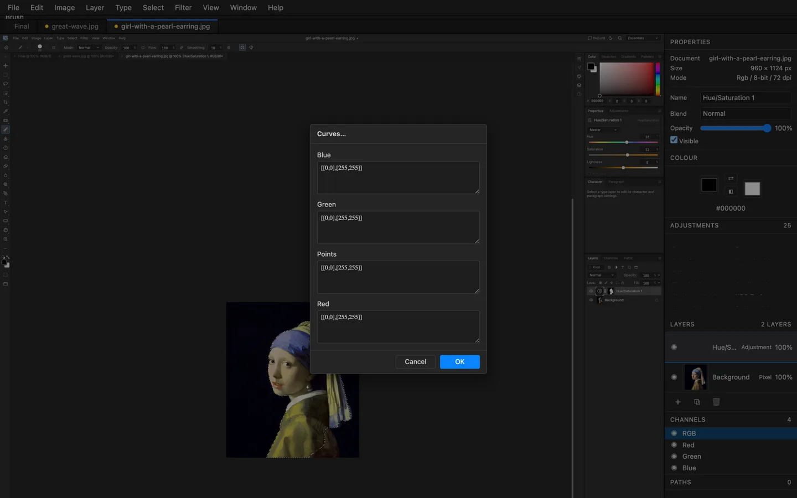
Task: Click OK in the Curves dialog
Action: pyautogui.click(x=460, y=362)
